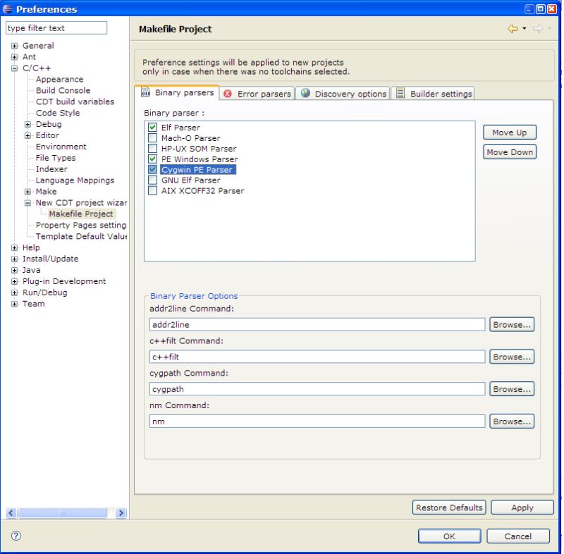Click Move Down to reorder parsers

pyautogui.click(x=509, y=152)
